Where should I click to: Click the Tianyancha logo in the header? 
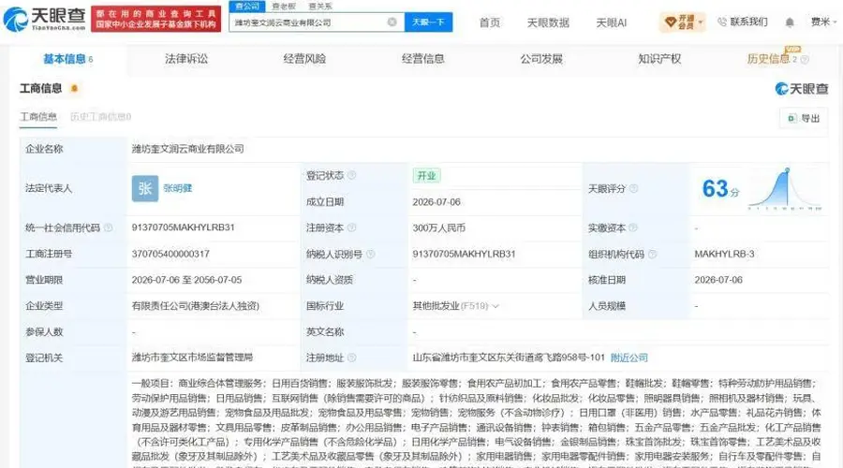click(x=44, y=19)
